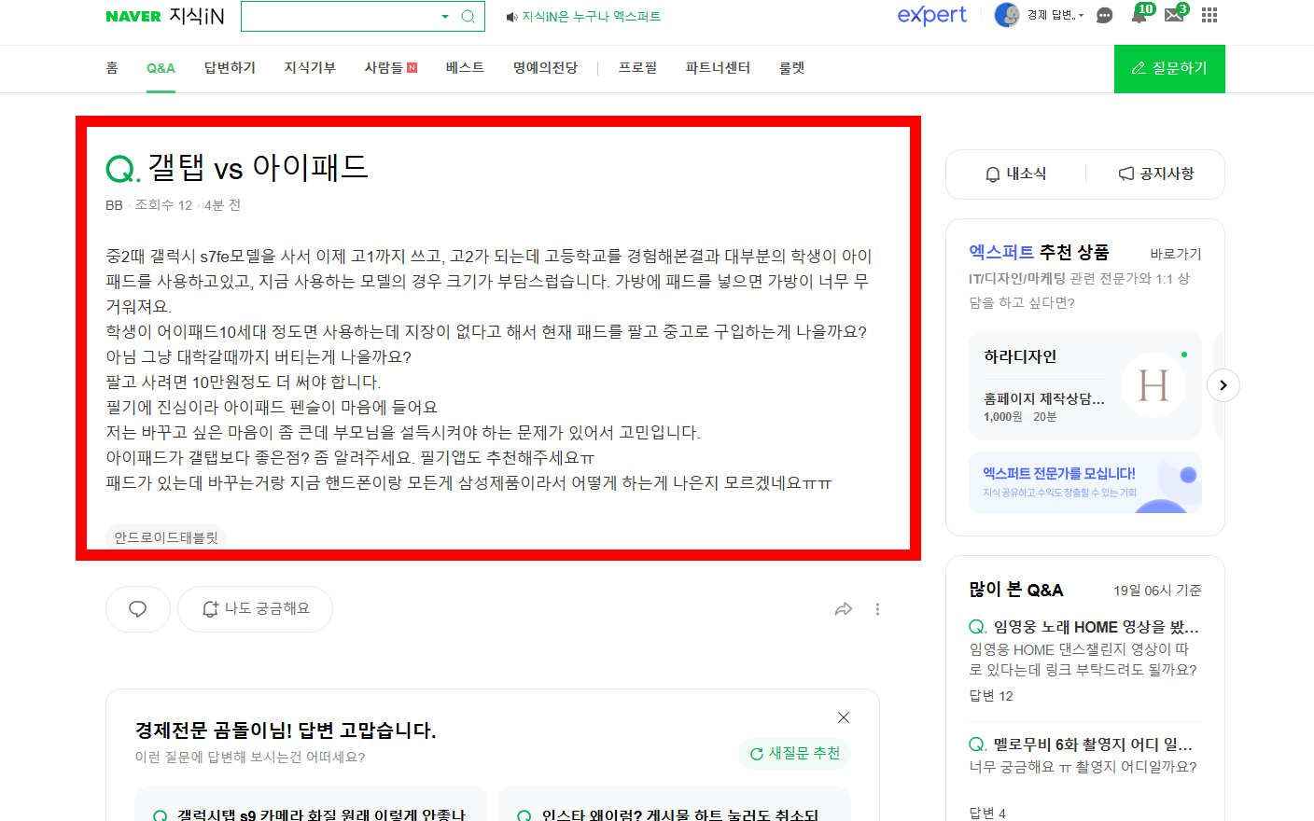This screenshot has height=821, width=1314.
Task: Open the chat talk bubble icon
Action: [x=1104, y=16]
